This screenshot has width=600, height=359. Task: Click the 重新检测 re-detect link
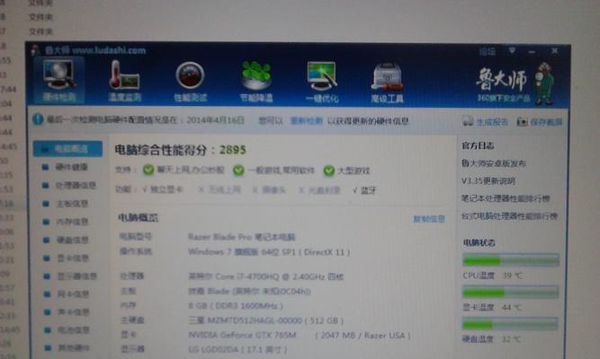[306, 121]
